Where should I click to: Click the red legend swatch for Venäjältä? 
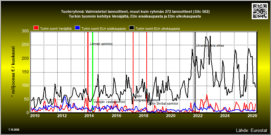pyautogui.click(x=36, y=28)
